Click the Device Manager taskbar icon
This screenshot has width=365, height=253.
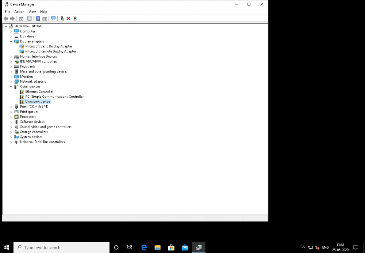point(199,248)
